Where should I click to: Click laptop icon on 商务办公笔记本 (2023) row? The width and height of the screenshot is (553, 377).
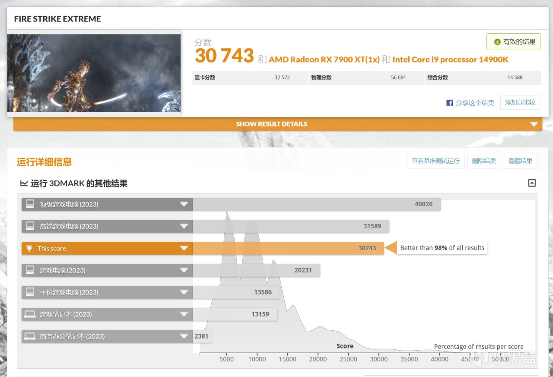pos(30,336)
